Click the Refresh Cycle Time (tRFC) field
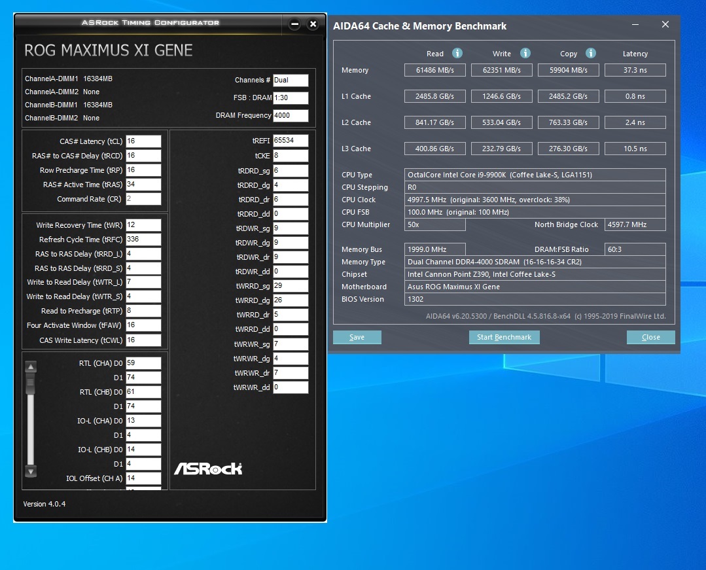 pos(143,240)
